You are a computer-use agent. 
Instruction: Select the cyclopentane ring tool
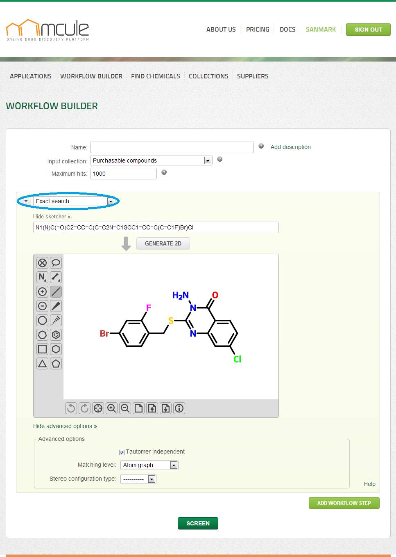(x=56, y=364)
